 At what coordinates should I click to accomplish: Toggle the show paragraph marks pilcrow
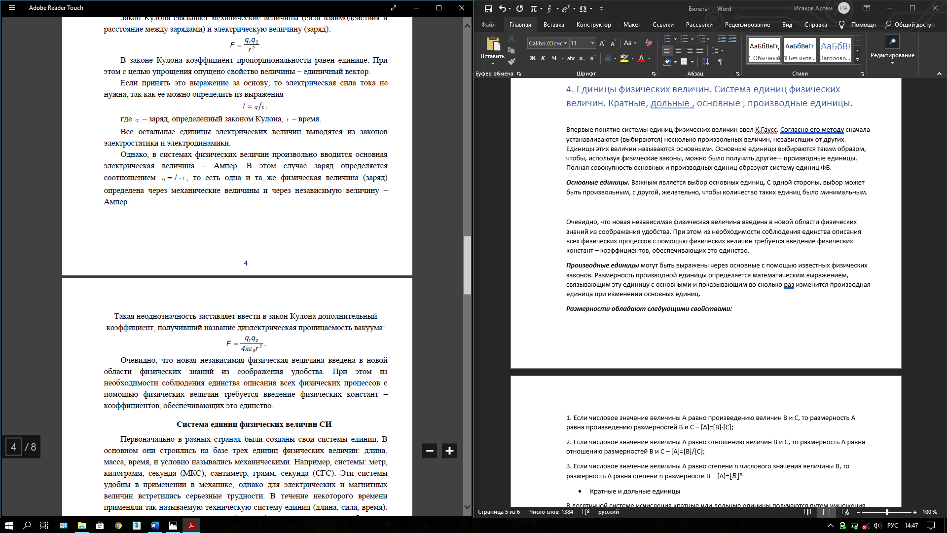(x=721, y=62)
